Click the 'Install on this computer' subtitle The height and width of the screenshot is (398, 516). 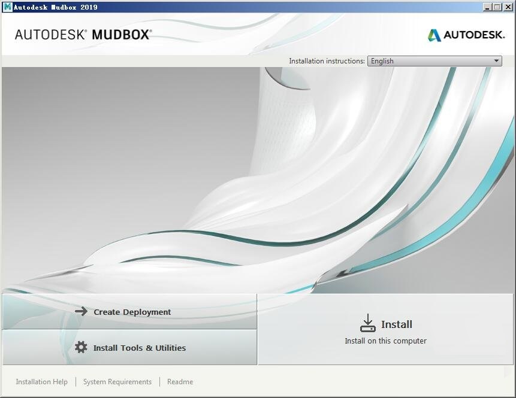385,341
